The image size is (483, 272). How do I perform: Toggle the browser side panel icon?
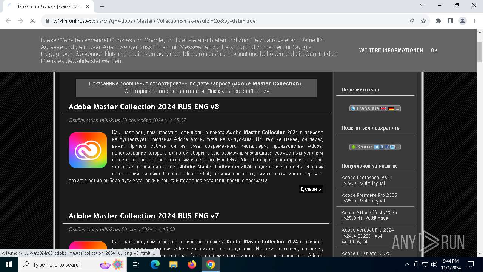[451, 21]
